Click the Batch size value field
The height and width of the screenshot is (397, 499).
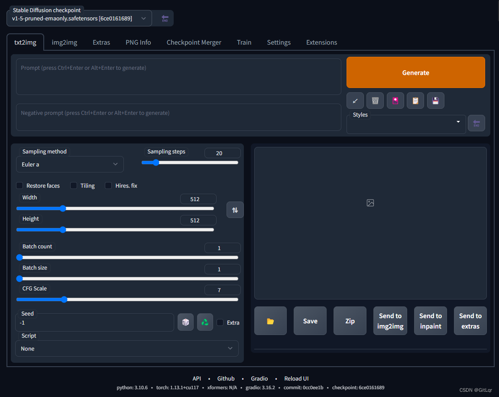tap(222, 269)
